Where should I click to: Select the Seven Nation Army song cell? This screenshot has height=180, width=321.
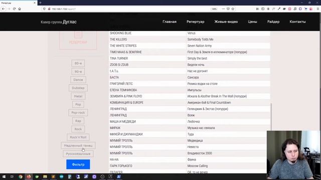coord(228,45)
